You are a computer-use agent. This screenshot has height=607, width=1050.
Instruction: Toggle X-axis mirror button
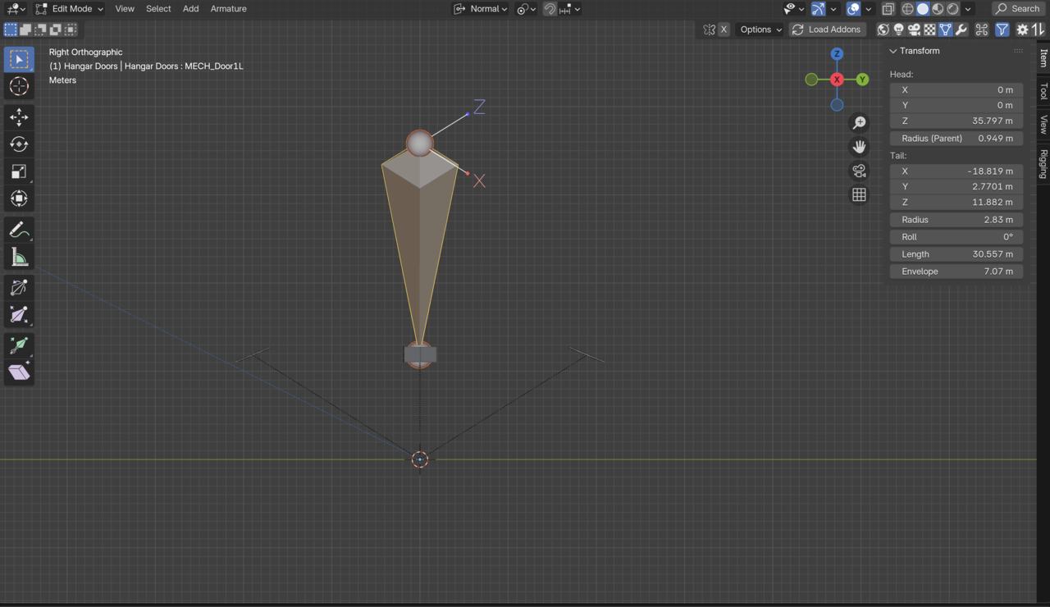724,30
